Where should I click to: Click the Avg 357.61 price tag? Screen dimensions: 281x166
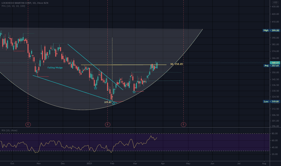272,65
